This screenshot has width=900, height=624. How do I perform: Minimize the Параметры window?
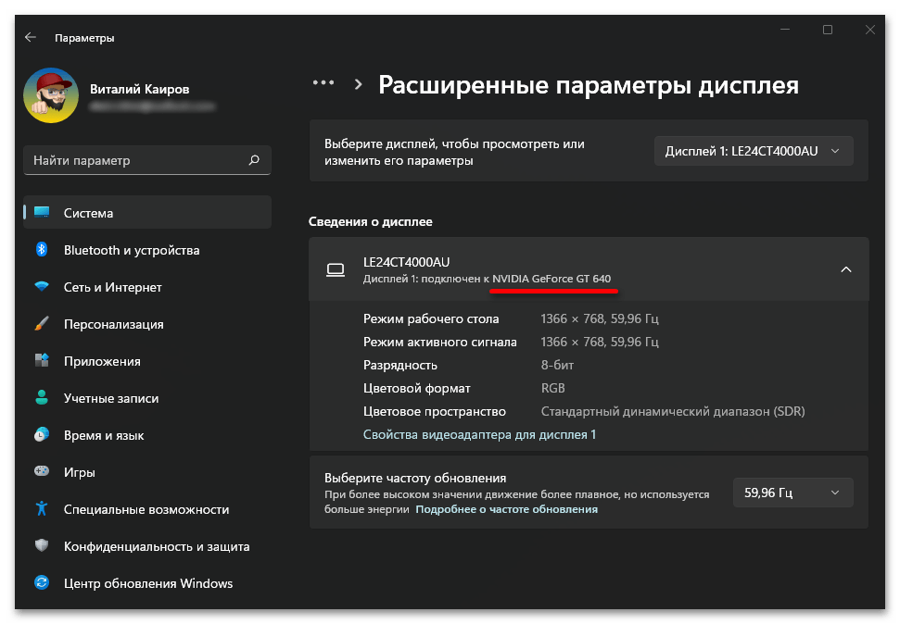point(785,30)
